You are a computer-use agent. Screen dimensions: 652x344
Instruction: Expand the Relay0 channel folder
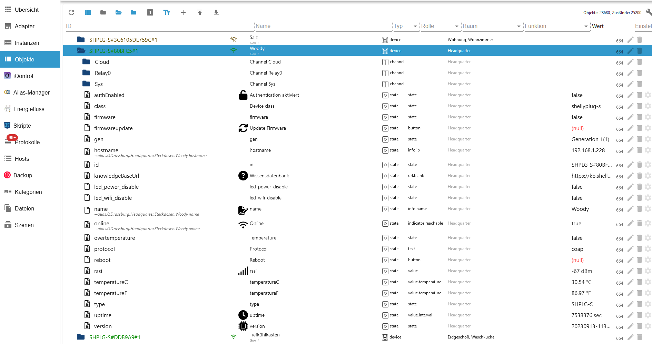pos(86,73)
